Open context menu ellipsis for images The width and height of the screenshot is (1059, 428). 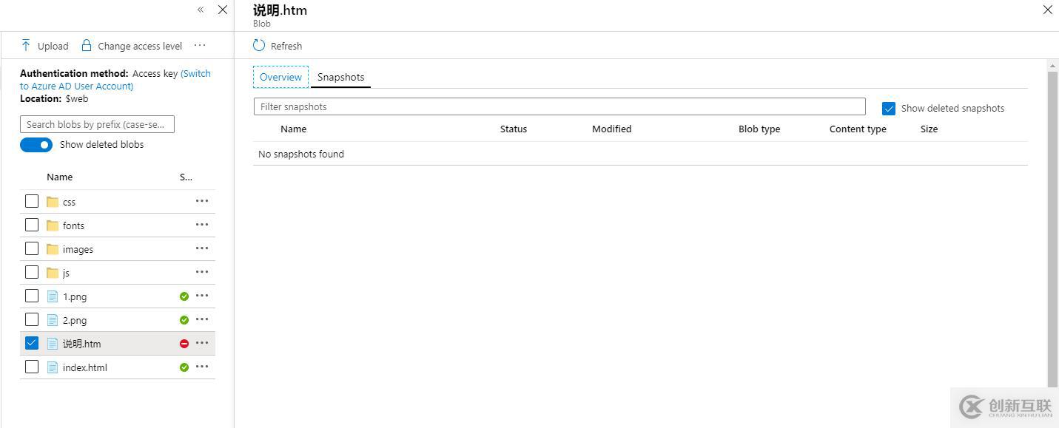pos(202,248)
